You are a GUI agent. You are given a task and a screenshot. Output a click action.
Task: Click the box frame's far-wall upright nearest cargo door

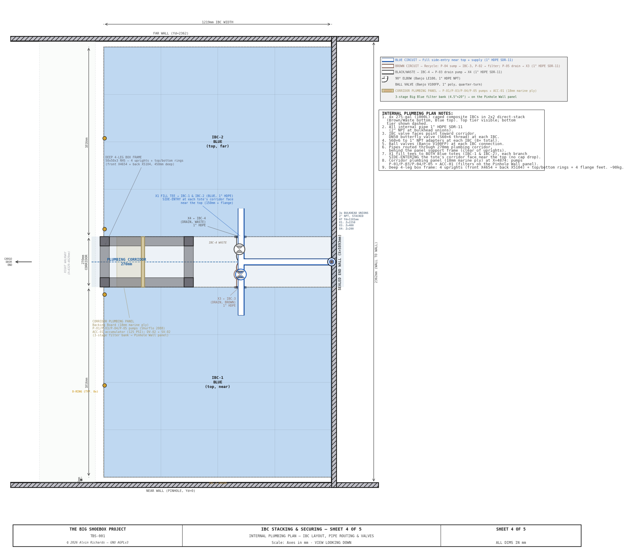105,241
